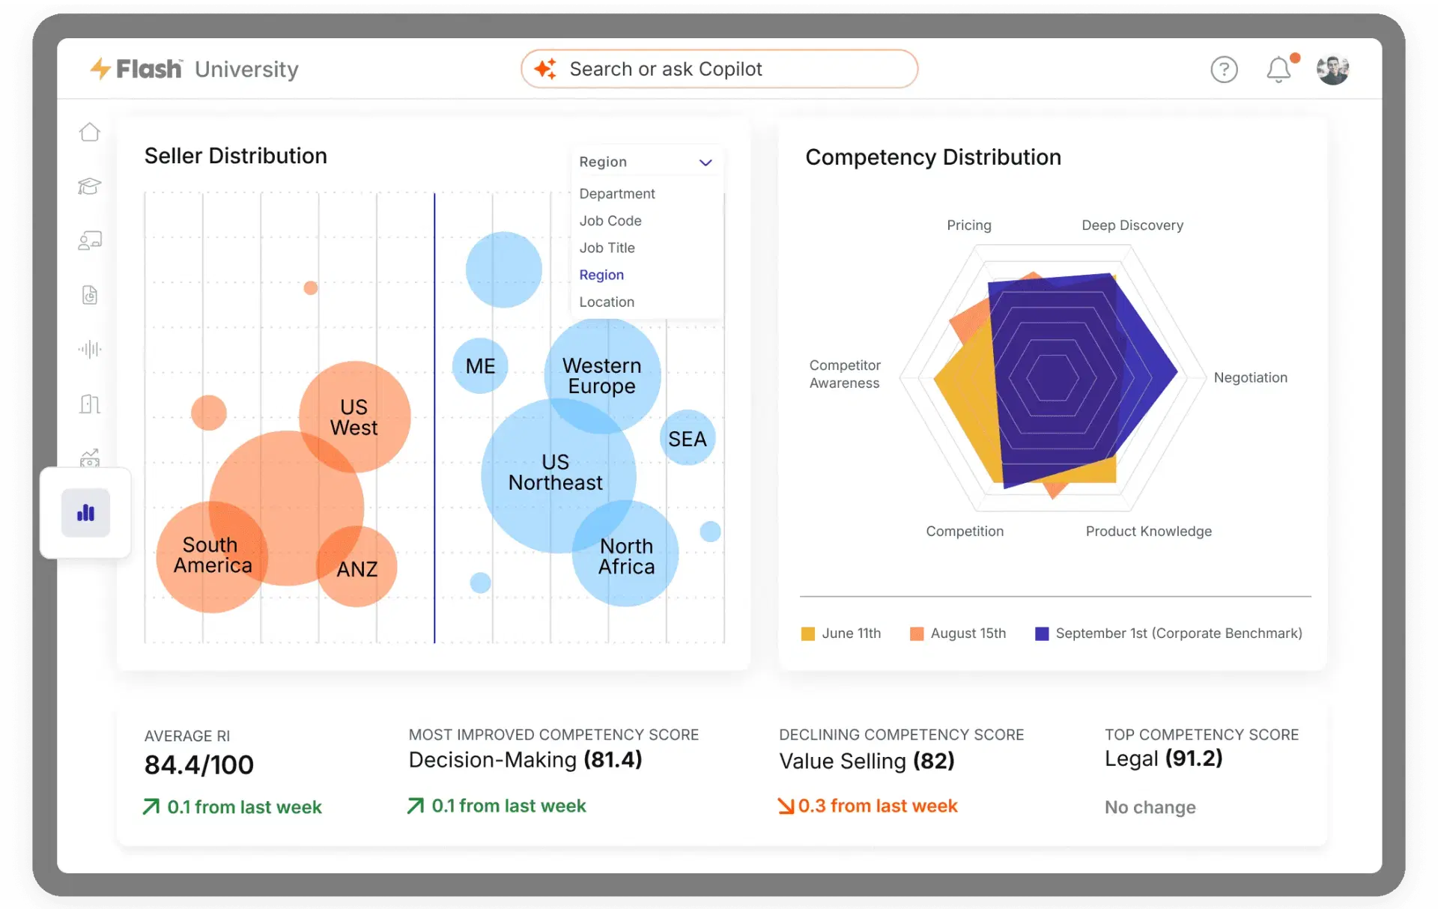
Task: Open the user profile avatar
Action: coord(1333,70)
